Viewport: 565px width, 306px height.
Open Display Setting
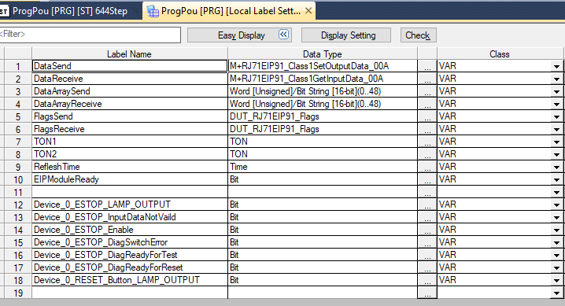[346, 35]
